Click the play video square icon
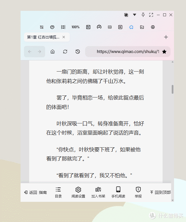Screen dimensions: 186x222 click(120, 27)
